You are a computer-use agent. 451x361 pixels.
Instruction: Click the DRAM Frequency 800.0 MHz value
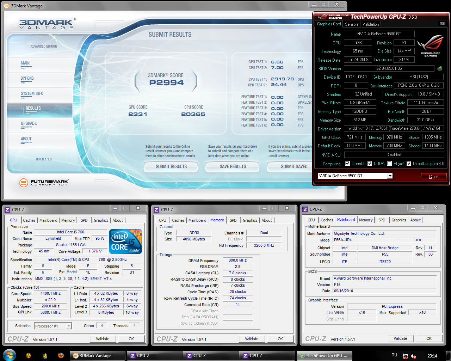(237, 260)
